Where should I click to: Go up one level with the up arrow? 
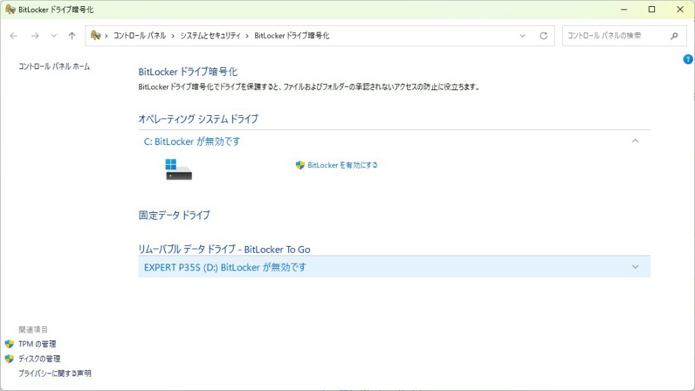pos(72,36)
